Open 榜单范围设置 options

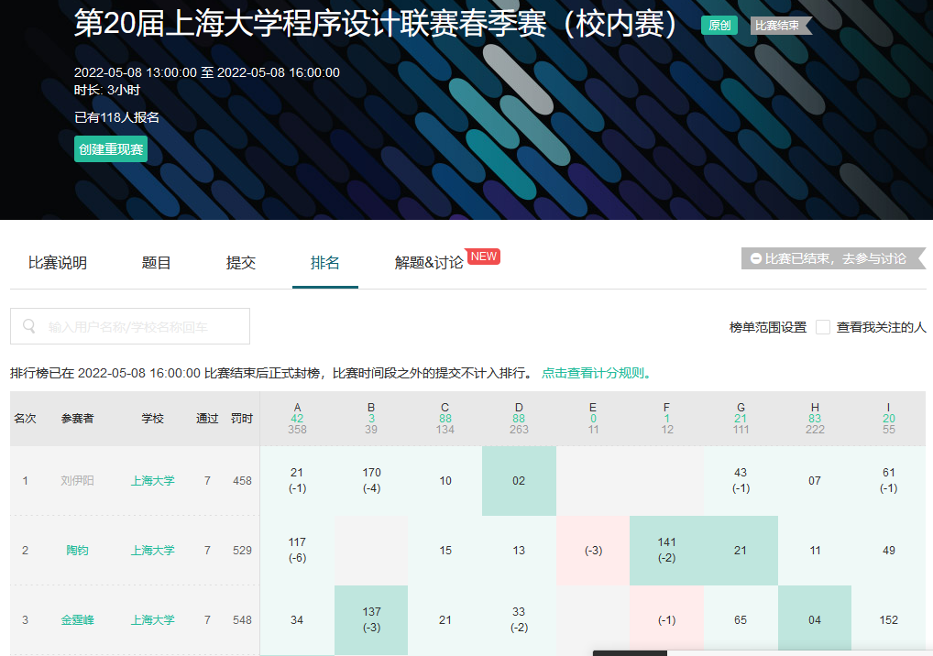pos(767,327)
